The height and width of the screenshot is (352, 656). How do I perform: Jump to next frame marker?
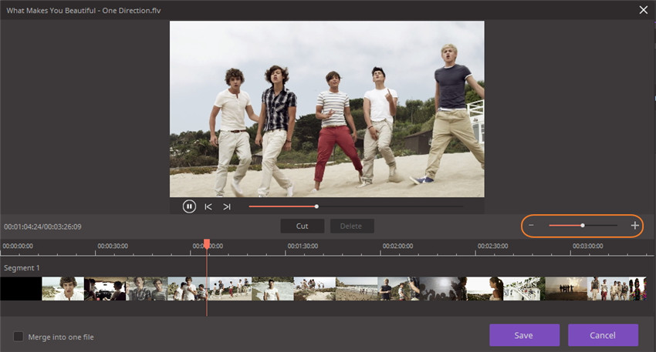point(227,206)
